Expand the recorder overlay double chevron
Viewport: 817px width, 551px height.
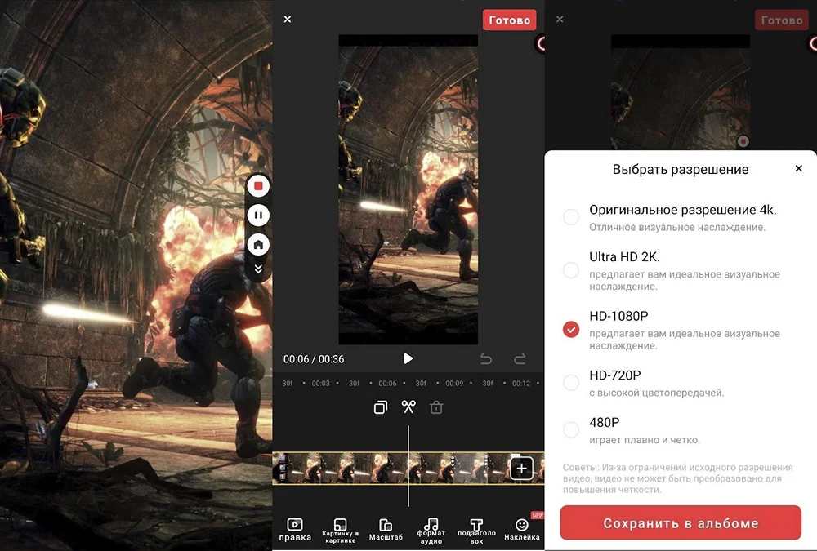tap(258, 269)
